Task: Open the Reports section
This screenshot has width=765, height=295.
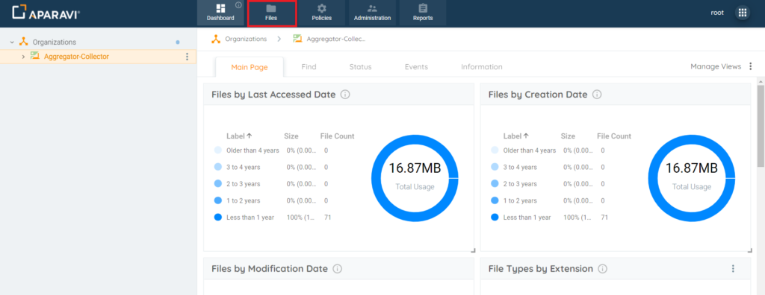Action: [x=423, y=13]
